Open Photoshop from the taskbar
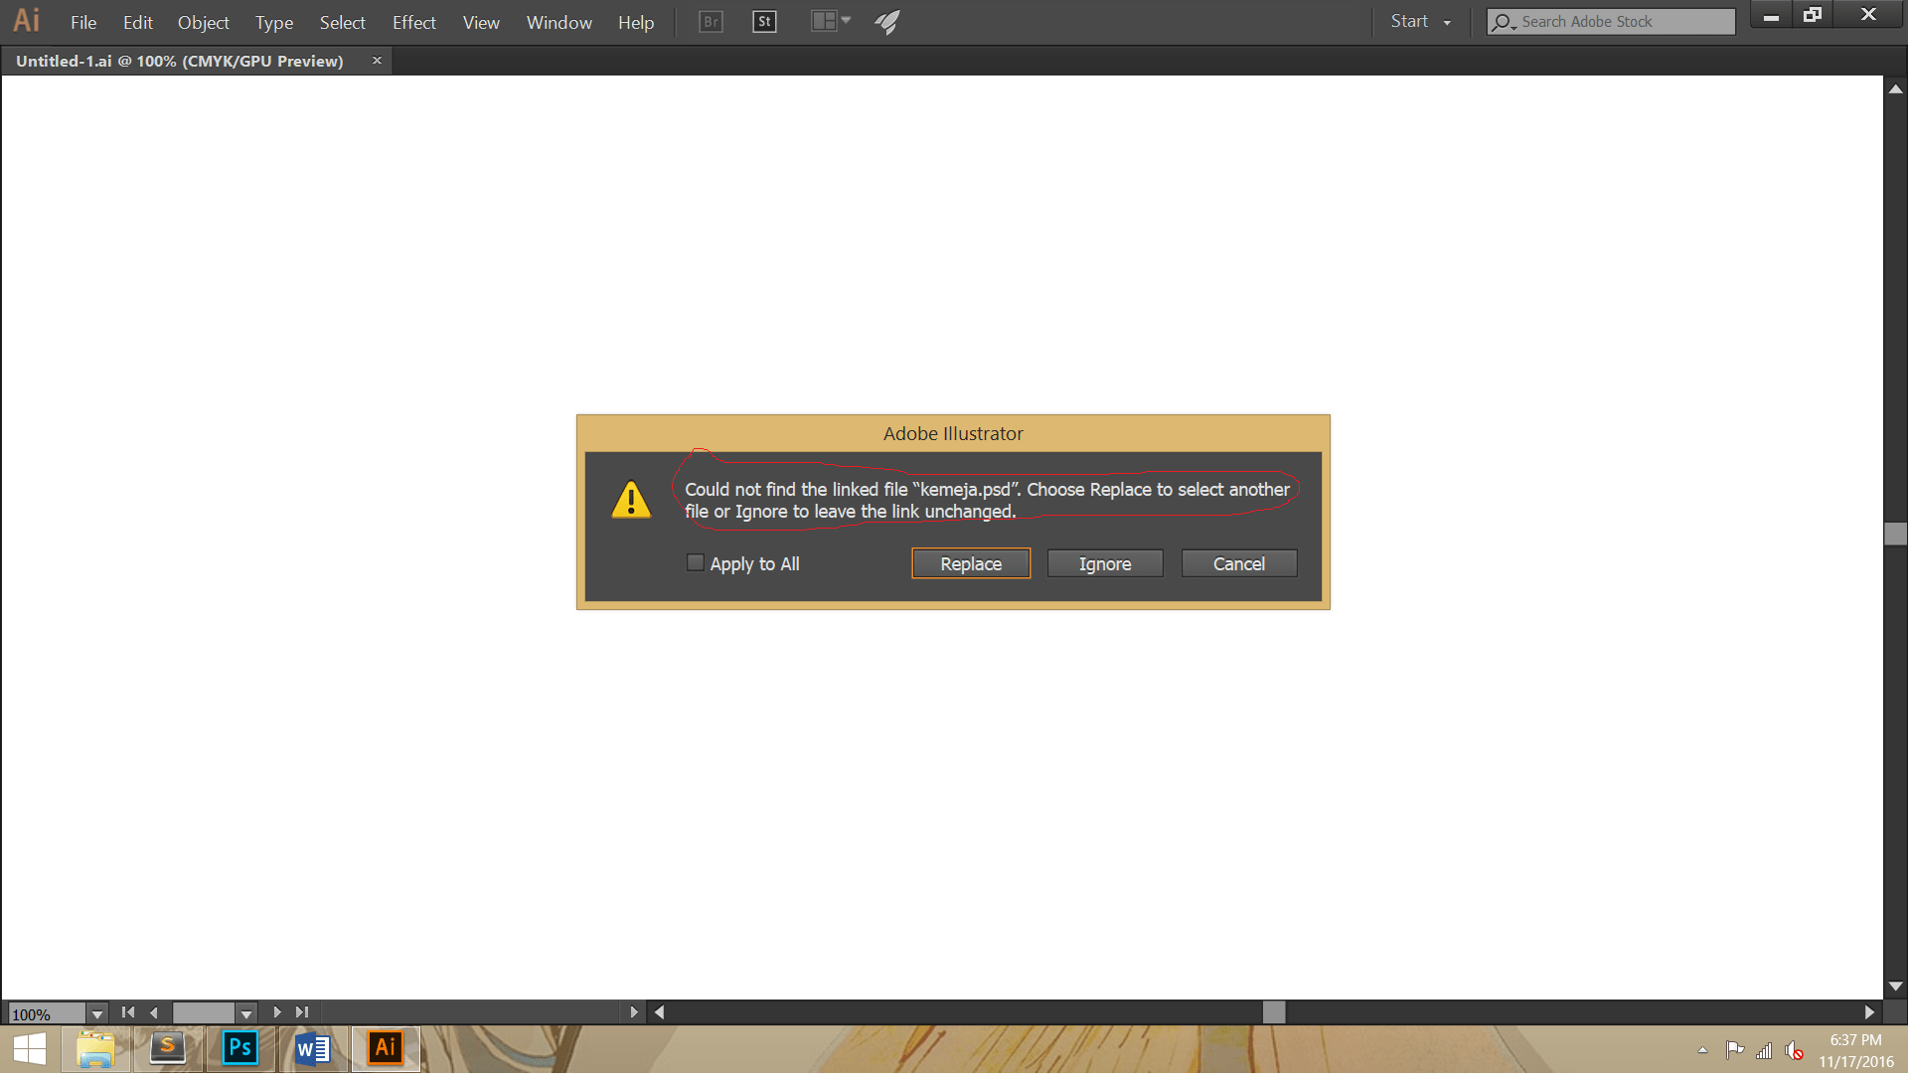 (239, 1047)
